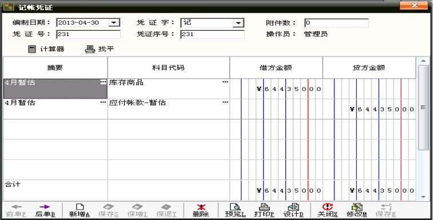The width and height of the screenshot is (433, 220).
Task: Open the 计算器 calculator tool
Action: point(46,49)
